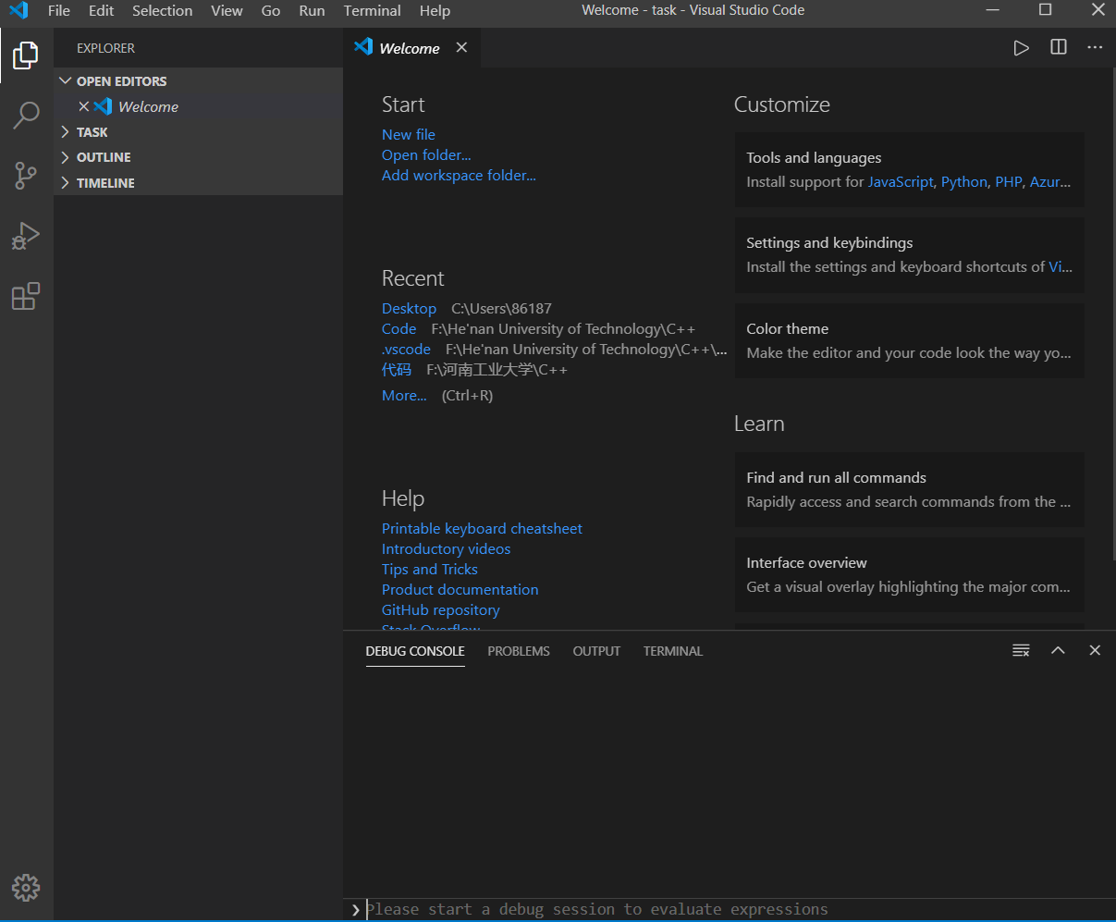Open the Run and Debug view icon
The image size is (1116, 922).
(26, 236)
